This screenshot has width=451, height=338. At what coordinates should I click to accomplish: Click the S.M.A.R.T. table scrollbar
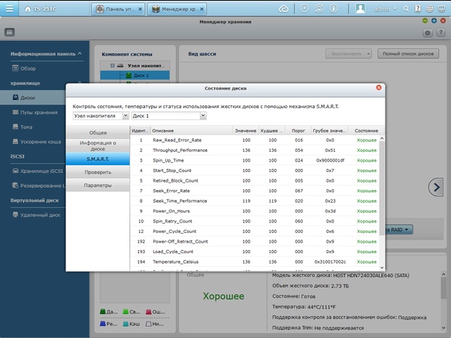[381, 188]
